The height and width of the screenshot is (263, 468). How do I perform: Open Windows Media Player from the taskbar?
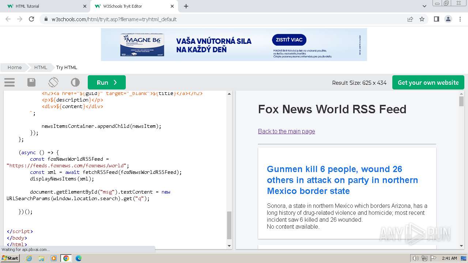[x=54, y=258]
